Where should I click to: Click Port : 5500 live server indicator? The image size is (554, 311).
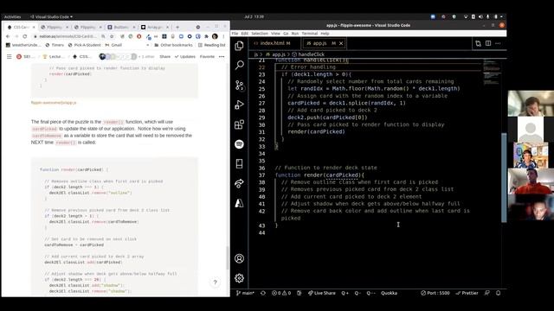(x=435, y=293)
